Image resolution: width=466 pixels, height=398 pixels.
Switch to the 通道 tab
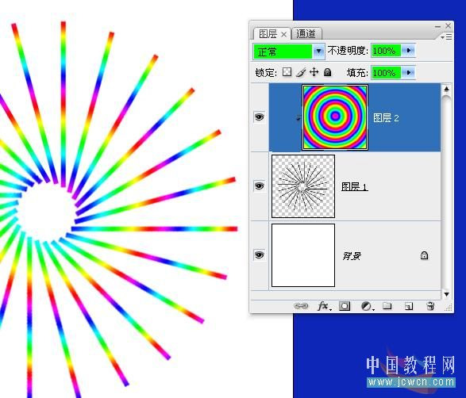pyautogui.click(x=306, y=33)
